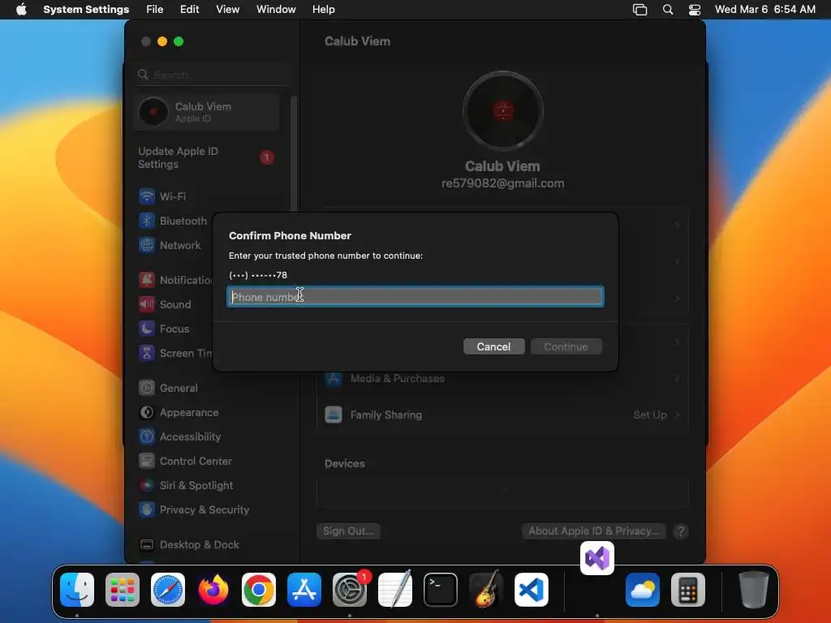
Task: Launch Terminal from the Dock
Action: tap(441, 590)
